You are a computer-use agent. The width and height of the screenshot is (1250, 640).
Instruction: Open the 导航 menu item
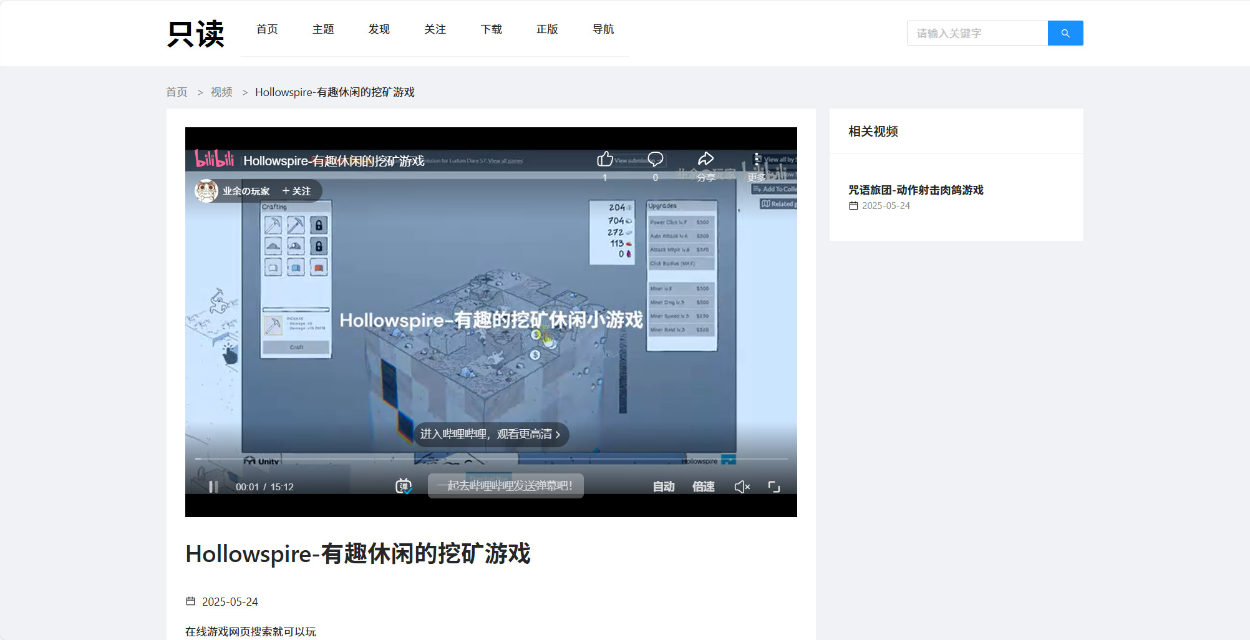click(x=603, y=29)
